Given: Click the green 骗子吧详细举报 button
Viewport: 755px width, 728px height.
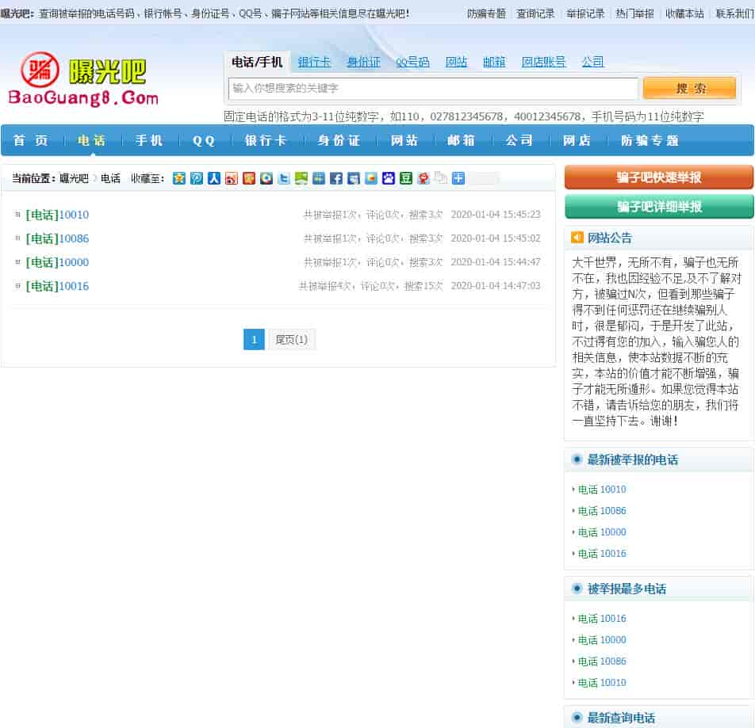Looking at the screenshot, I should 658,207.
